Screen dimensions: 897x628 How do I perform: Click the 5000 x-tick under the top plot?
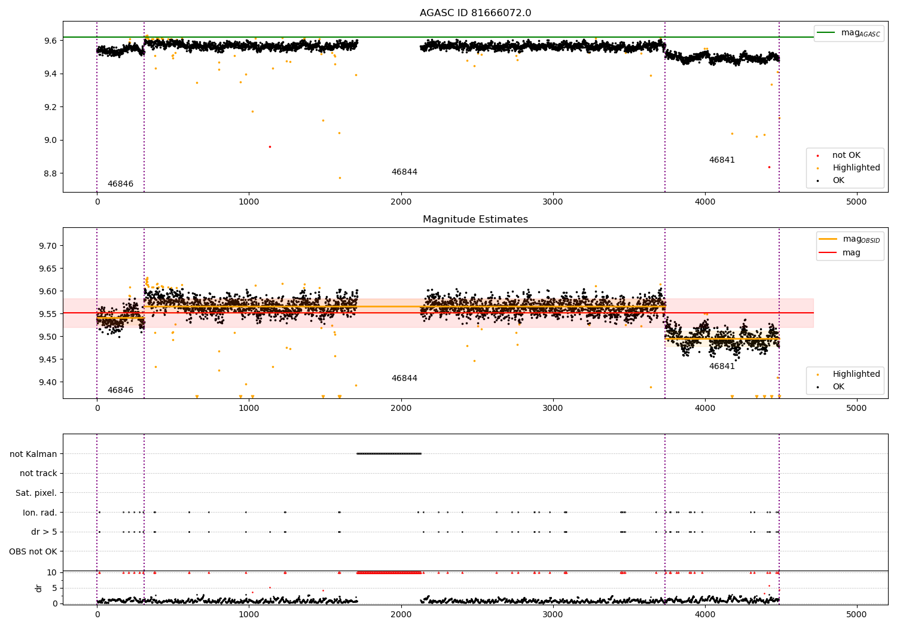coord(857,202)
